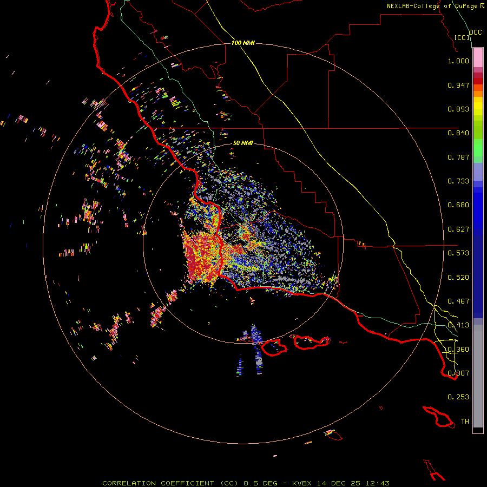Click the CORRELATION COEFFICIENT (CC) title text

click(x=170, y=483)
